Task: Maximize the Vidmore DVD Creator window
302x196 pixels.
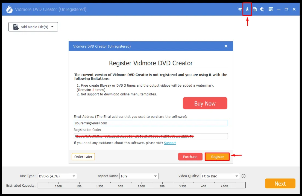Action: [286, 9]
